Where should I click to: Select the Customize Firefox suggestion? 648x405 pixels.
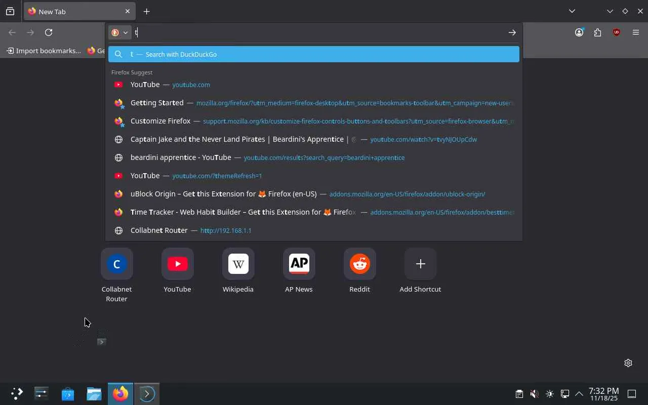[x=314, y=121]
